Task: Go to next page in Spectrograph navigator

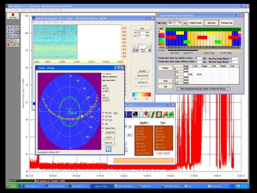Action: 147,46
